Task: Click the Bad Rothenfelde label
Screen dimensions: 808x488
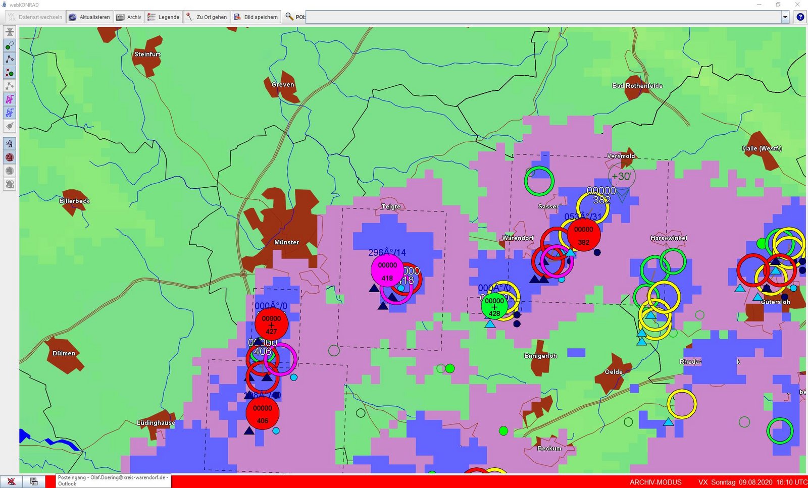Action: coord(637,86)
